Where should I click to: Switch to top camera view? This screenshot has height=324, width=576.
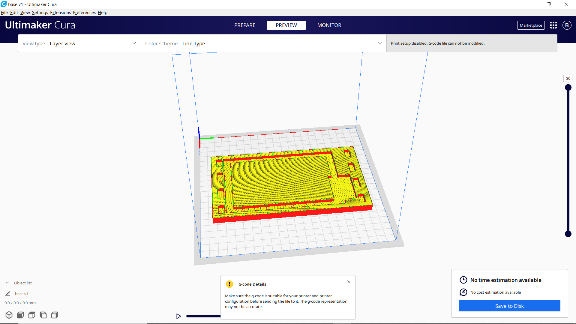[32, 315]
